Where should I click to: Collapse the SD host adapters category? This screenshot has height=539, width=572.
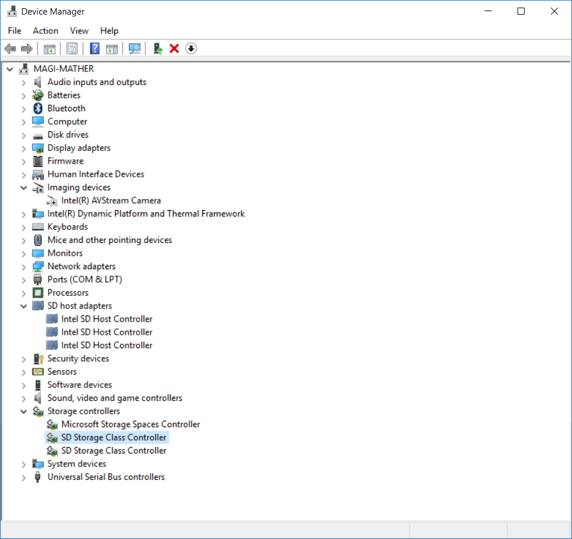pos(23,306)
